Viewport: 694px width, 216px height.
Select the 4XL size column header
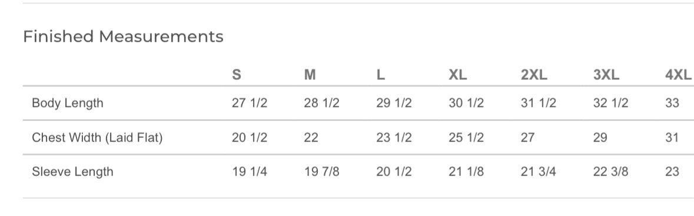[x=678, y=75]
